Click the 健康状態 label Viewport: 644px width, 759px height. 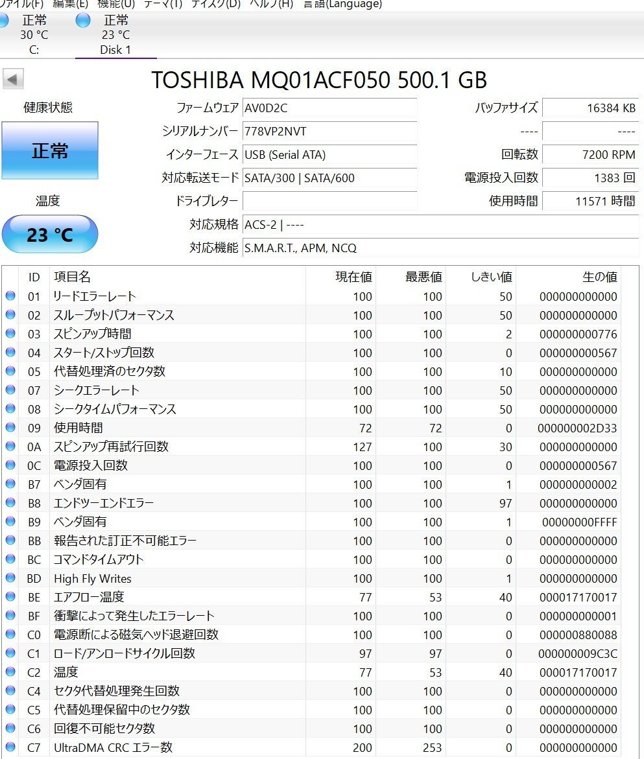48,108
